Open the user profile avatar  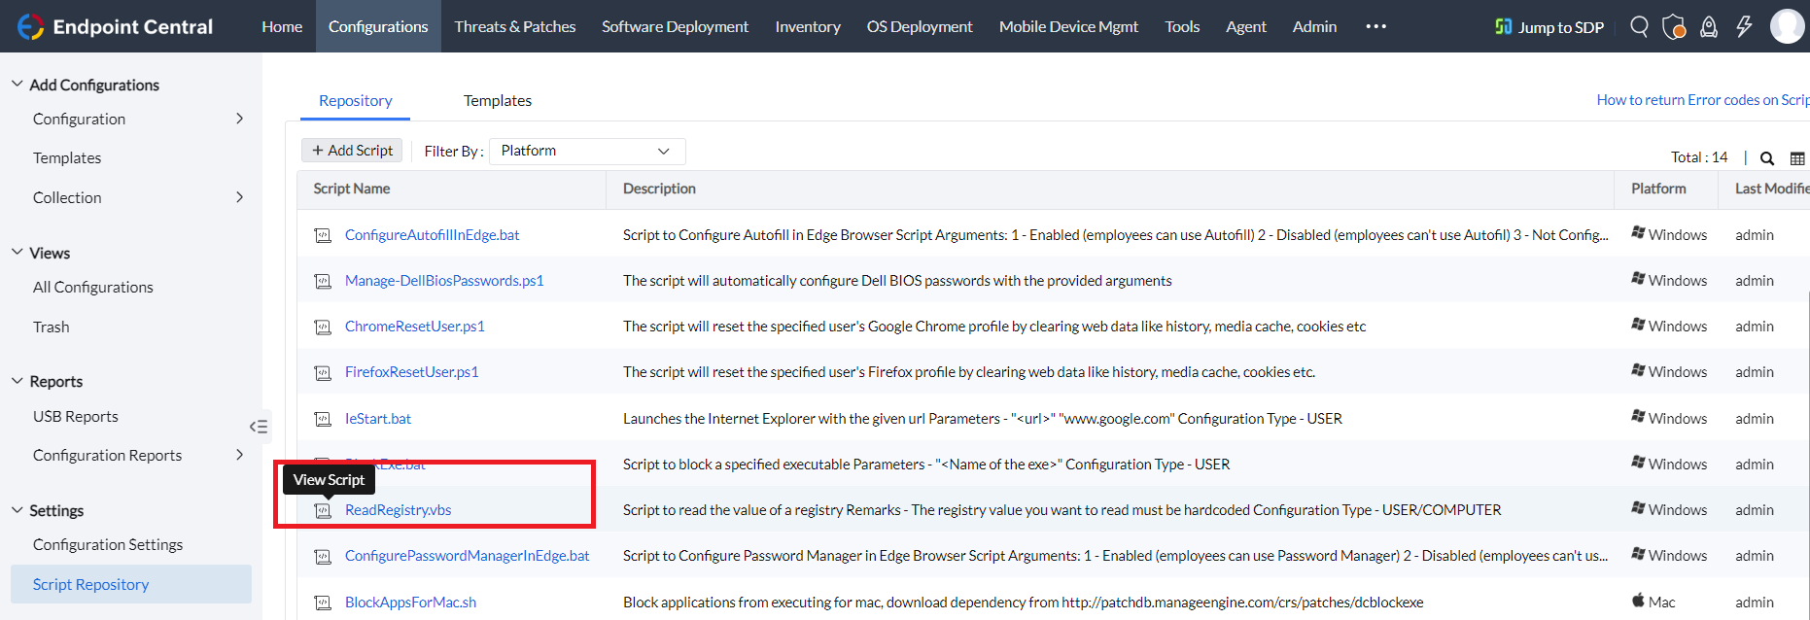pos(1787,26)
